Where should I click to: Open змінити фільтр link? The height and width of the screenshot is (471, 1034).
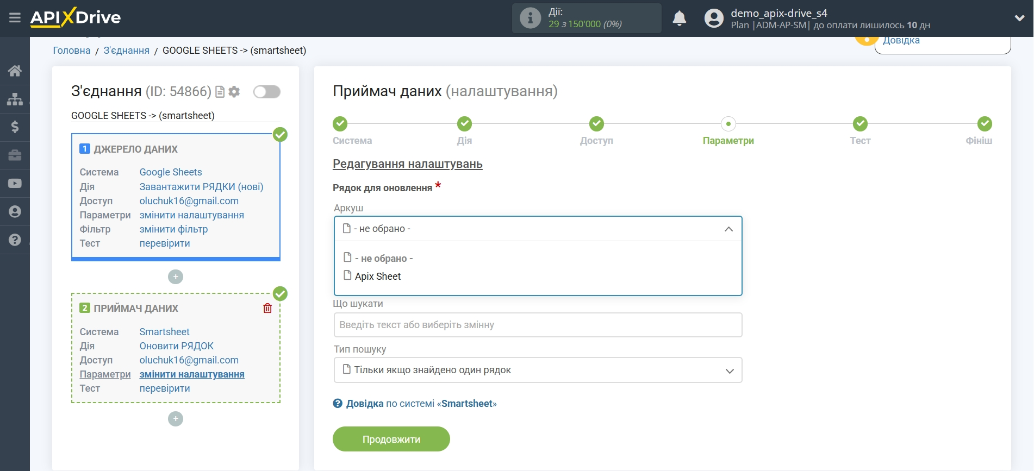point(174,229)
